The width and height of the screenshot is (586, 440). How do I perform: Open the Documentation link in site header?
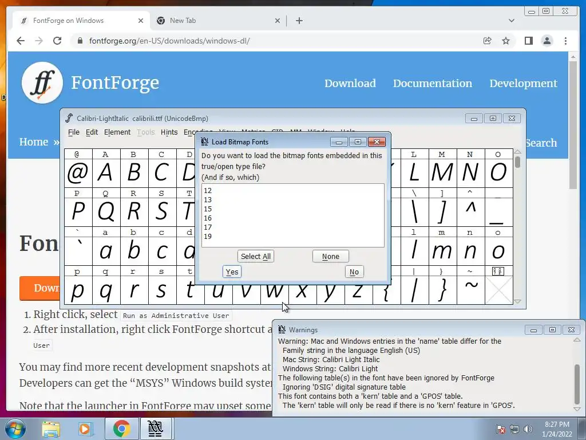pyautogui.click(x=433, y=83)
